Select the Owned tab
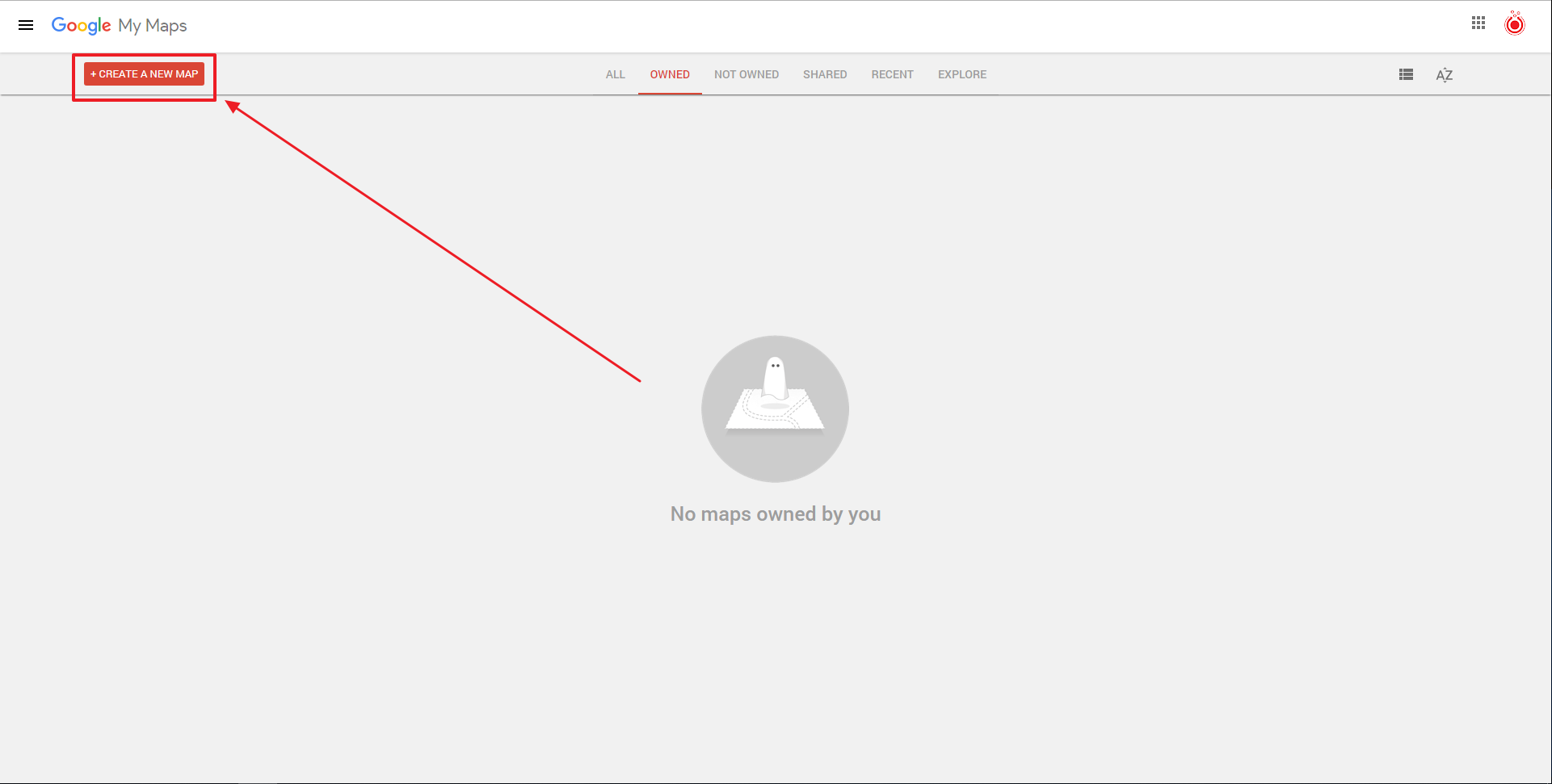The width and height of the screenshot is (1552, 784). click(670, 74)
